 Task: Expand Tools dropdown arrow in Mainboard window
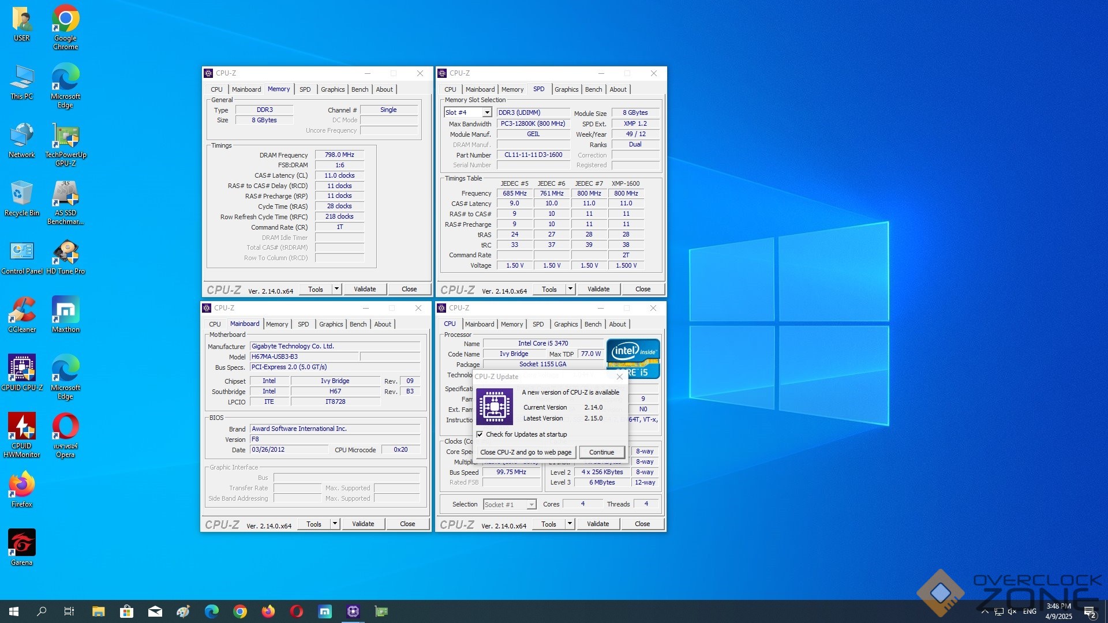[x=335, y=524]
